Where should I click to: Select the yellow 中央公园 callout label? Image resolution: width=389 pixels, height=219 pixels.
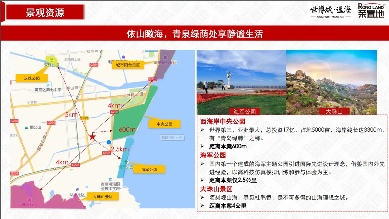click(164, 124)
